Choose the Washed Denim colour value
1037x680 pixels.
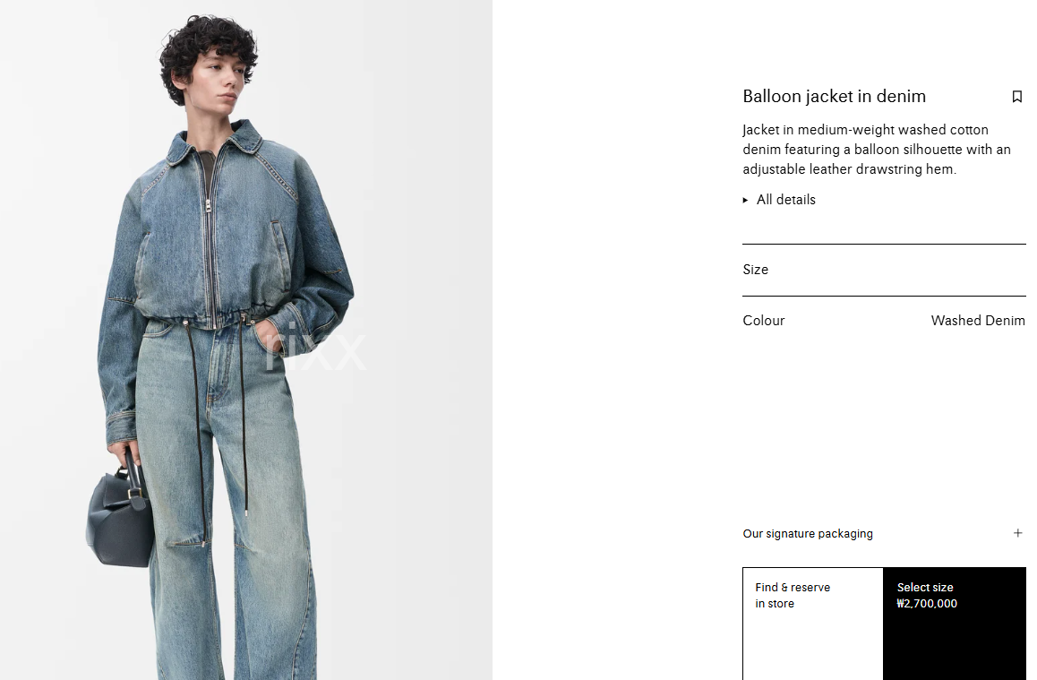tap(978, 321)
